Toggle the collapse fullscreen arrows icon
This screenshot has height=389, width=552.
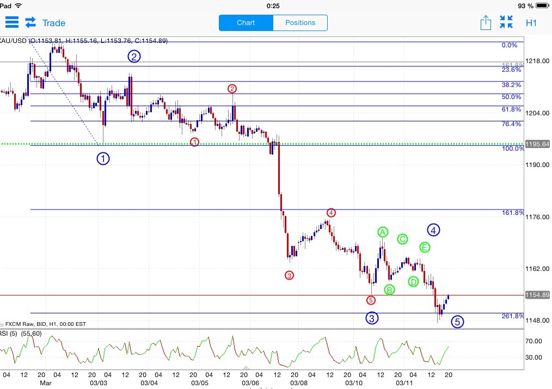(x=506, y=22)
